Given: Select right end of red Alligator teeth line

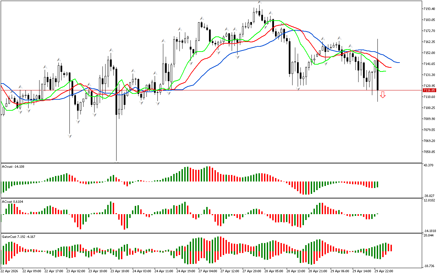Looking at the screenshot, I should coord(391,67).
